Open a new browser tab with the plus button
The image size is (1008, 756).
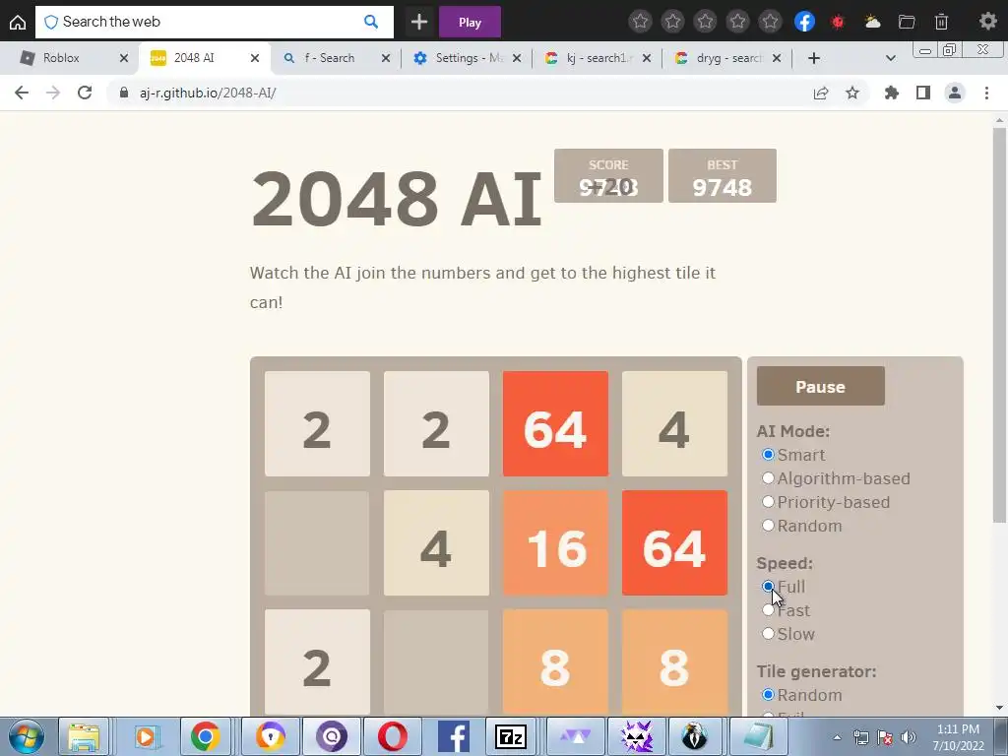click(814, 58)
